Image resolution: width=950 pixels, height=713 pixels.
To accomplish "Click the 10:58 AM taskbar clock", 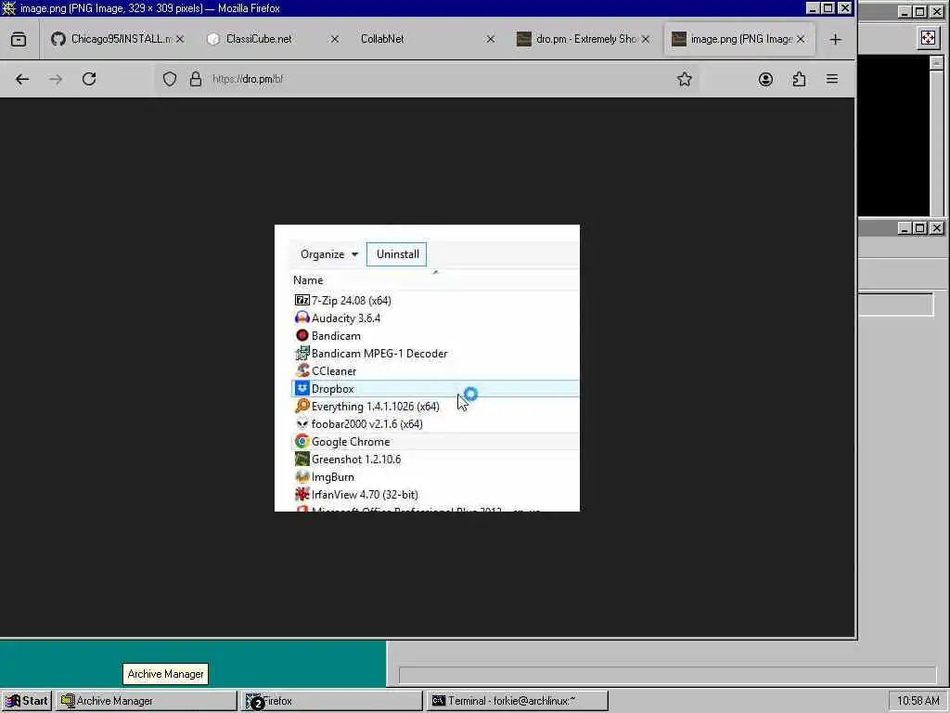I will (x=918, y=701).
